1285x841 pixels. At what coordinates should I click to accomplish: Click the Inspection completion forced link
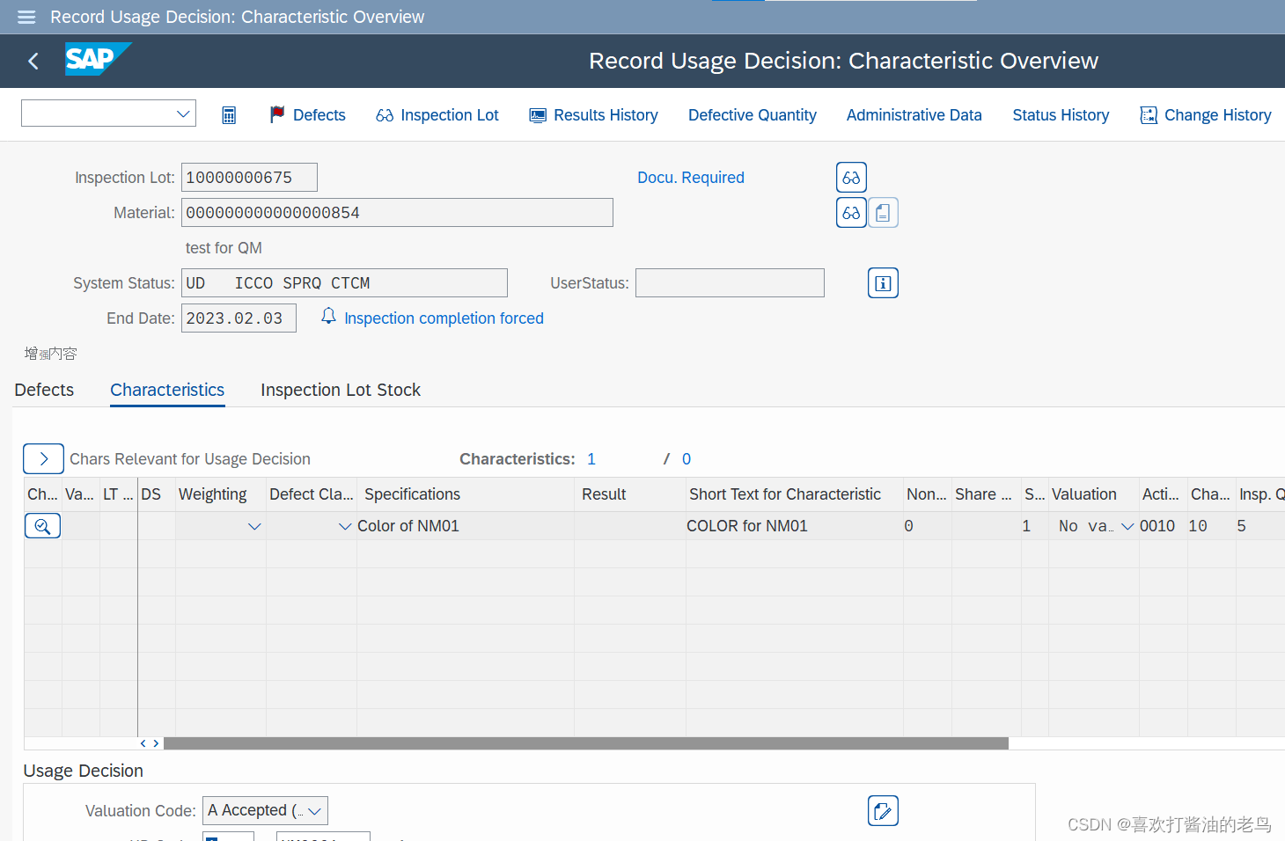pyautogui.click(x=444, y=318)
